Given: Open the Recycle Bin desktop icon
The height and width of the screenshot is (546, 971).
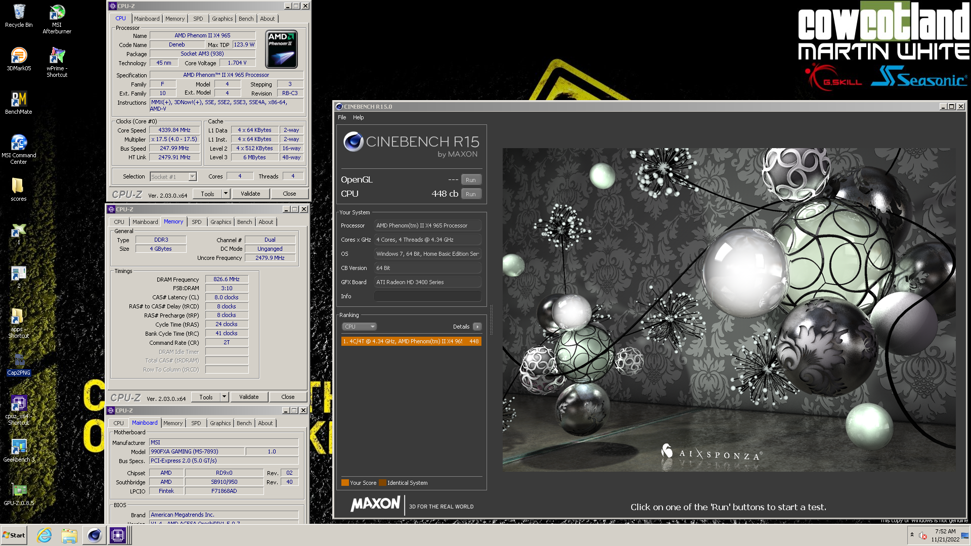Looking at the screenshot, I should tap(19, 15).
